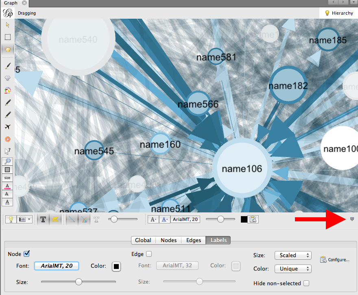This screenshot has width=358, height=295.
Task: Collapse the settings panel with small arrow
Action: coord(352,219)
